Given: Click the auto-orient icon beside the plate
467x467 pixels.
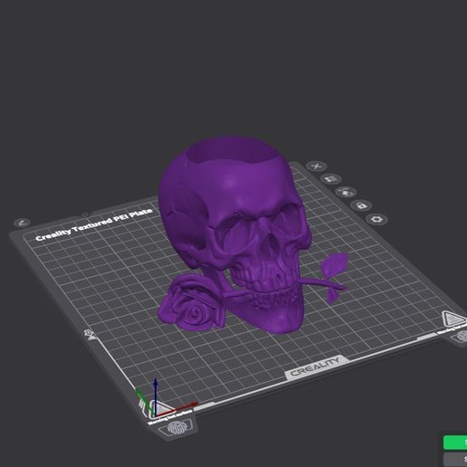Looking at the screenshot, I should click(346, 192).
